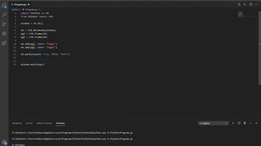
Task: Open the '1: Python' terminal dropdown
Action: click(213, 123)
